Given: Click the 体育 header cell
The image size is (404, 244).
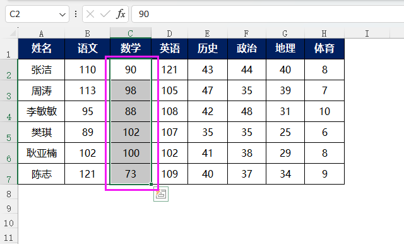Looking at the screenshot, I should [x=324, y=49].
